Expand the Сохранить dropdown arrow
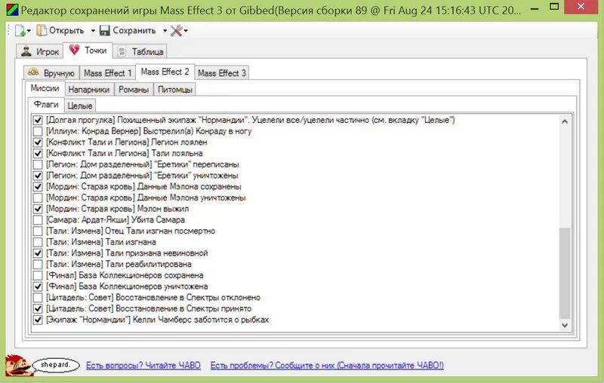 tap(165, 31)
